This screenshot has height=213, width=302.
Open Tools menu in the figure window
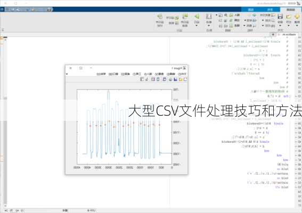137,74
